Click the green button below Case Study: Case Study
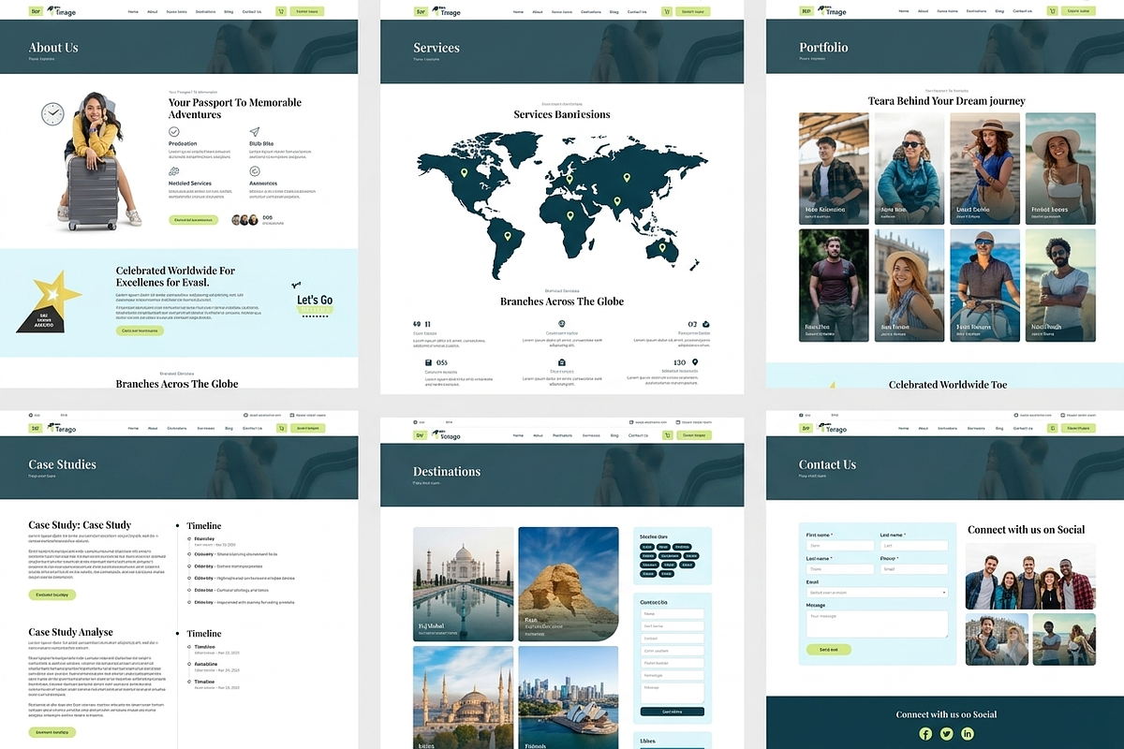 pyautogui.click(x=52, y=595)
